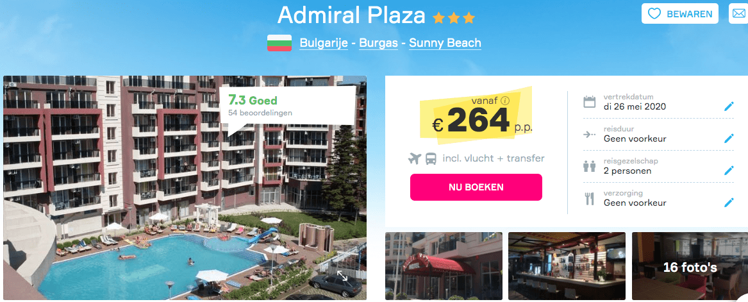Save the hotel with BEWAREN button

pyautogui.click(x=680, y=14)
